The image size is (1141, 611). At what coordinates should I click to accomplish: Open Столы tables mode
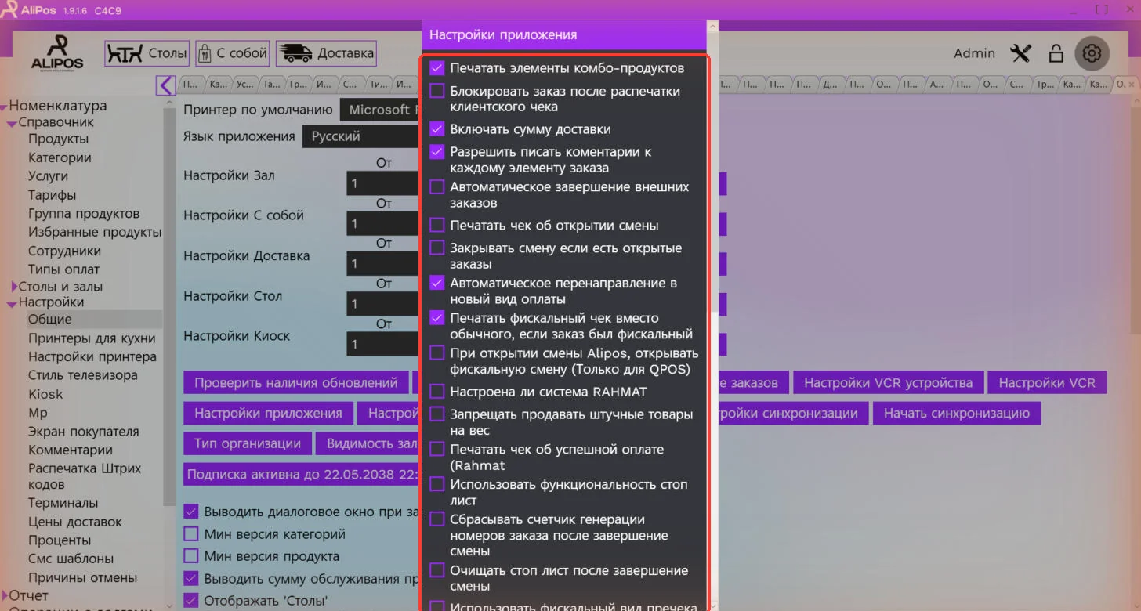click(147, 53)
